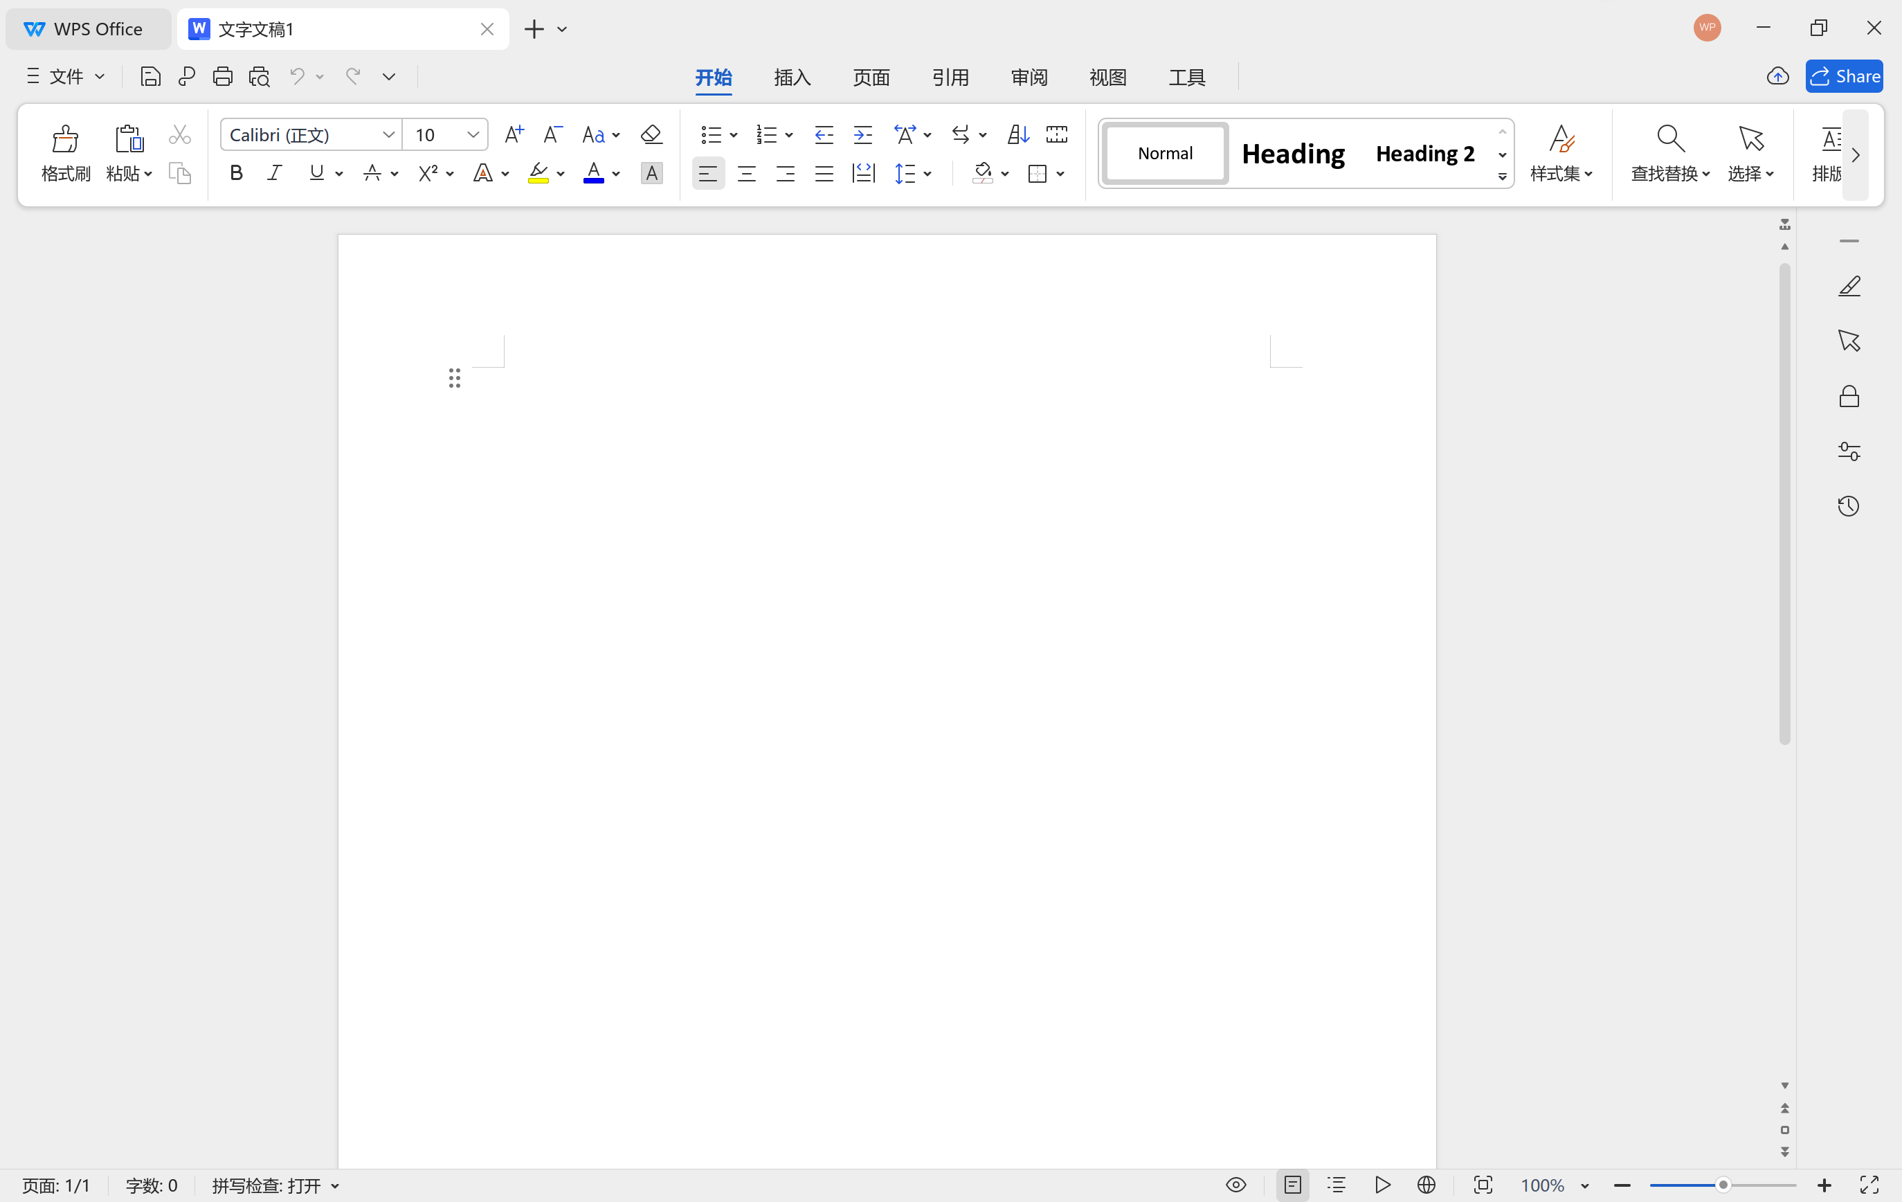
Task: Click the increase indent icon
Action: [x=862, y=134]
